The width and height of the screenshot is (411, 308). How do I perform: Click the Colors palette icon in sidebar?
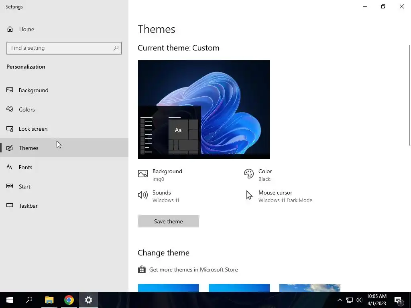pyautogui.click(x=10, y=109)
